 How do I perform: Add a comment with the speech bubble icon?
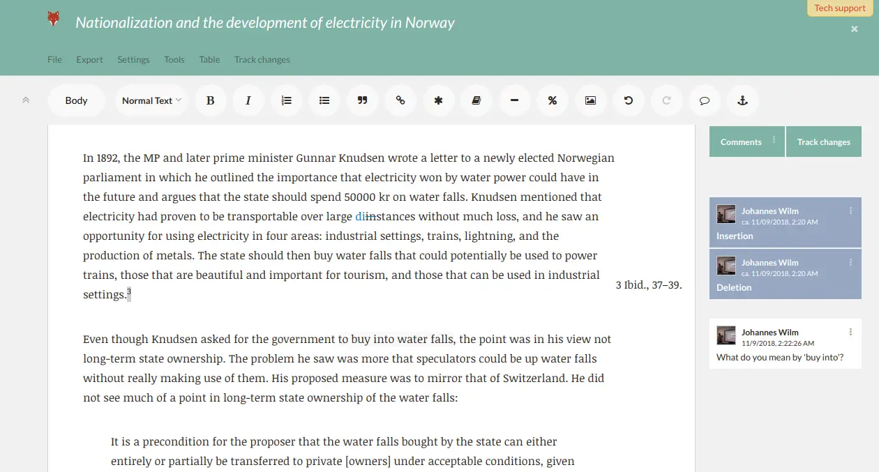(705, 100)
